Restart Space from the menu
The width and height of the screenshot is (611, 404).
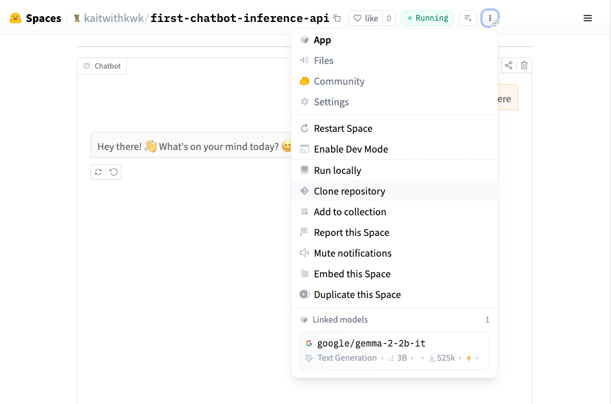point(343,129)
